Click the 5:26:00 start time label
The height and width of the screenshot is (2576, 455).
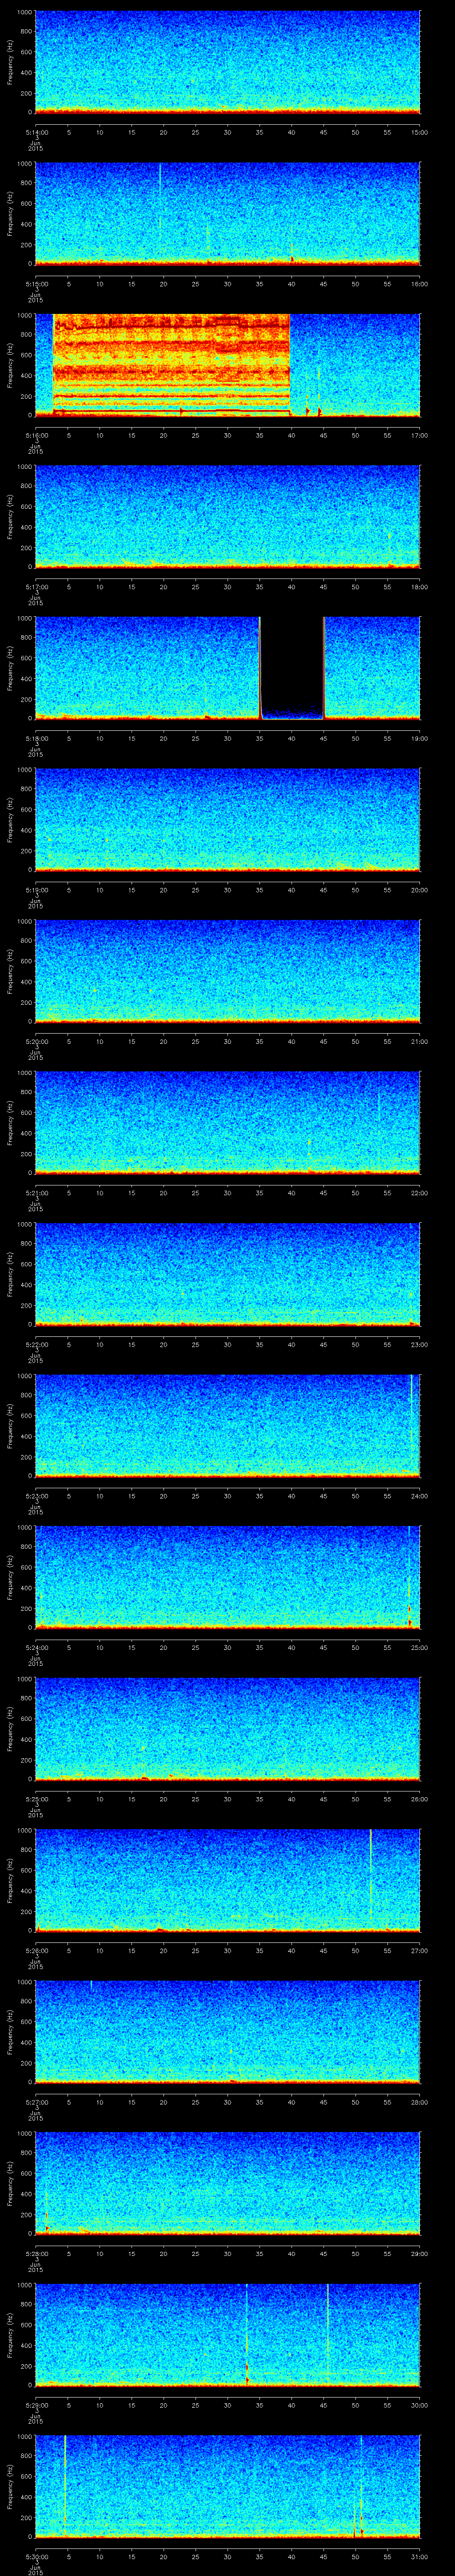(x=37, y=1950)
